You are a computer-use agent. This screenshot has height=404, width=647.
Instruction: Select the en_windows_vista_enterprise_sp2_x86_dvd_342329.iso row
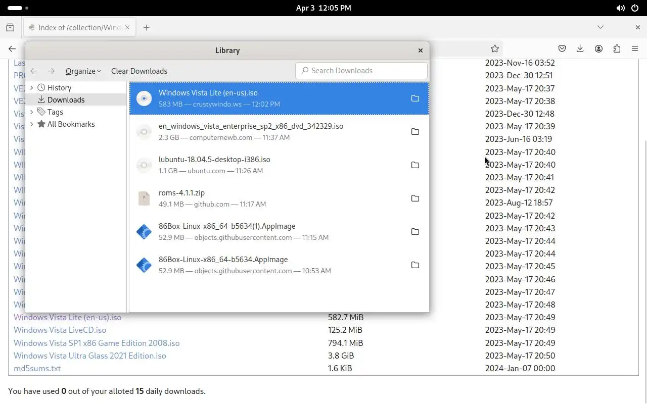(279, 132)
